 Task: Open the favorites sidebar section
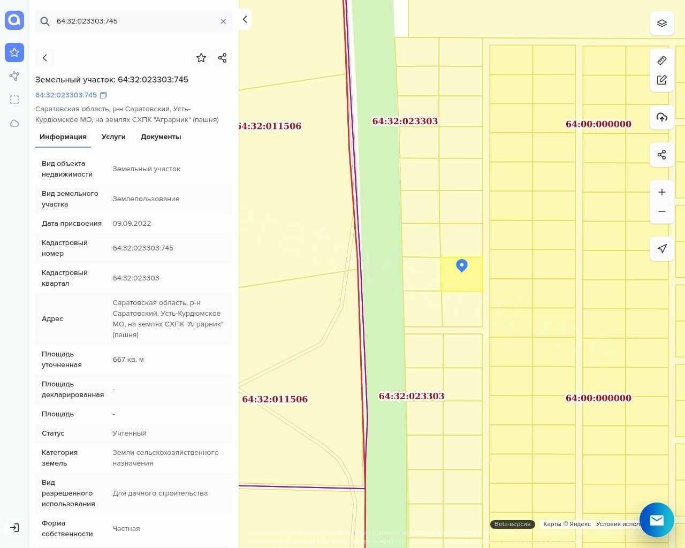(x=14, y=52)
